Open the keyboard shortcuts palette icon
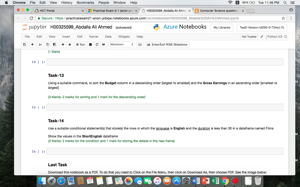The height and width of the screenshot is (187, 300). 140,44
